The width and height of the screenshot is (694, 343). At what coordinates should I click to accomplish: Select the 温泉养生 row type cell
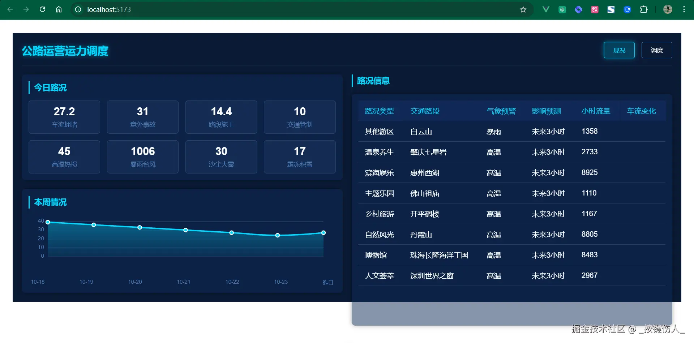tap(380, 152)
